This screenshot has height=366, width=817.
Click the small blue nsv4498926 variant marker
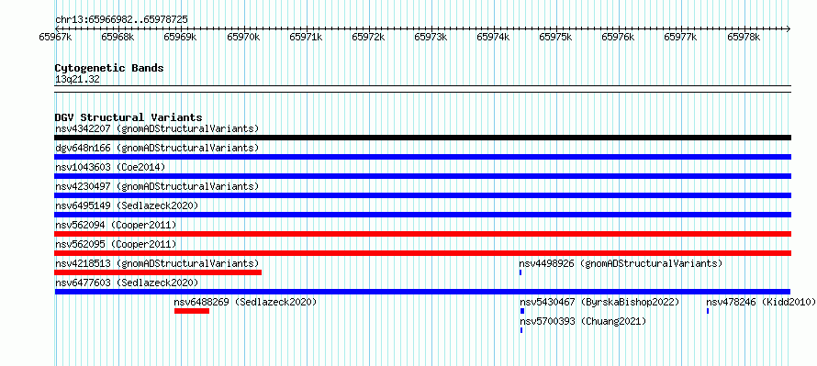[520, 272]
